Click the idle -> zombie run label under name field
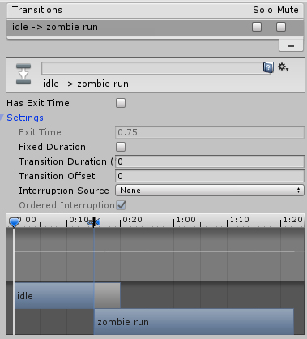Screen dimensions: 307x339 (x=86, y=84)
